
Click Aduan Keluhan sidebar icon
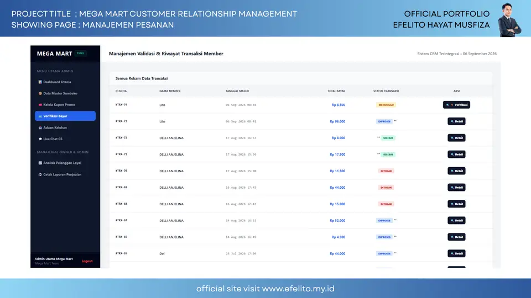tap(40, 127)
